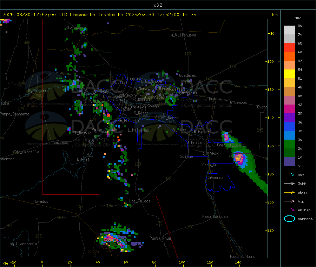This screenshot has height=267, width=316.
Task: Click the cyan 'current' ellipse legend icon
Action: (x=289, y=219)
